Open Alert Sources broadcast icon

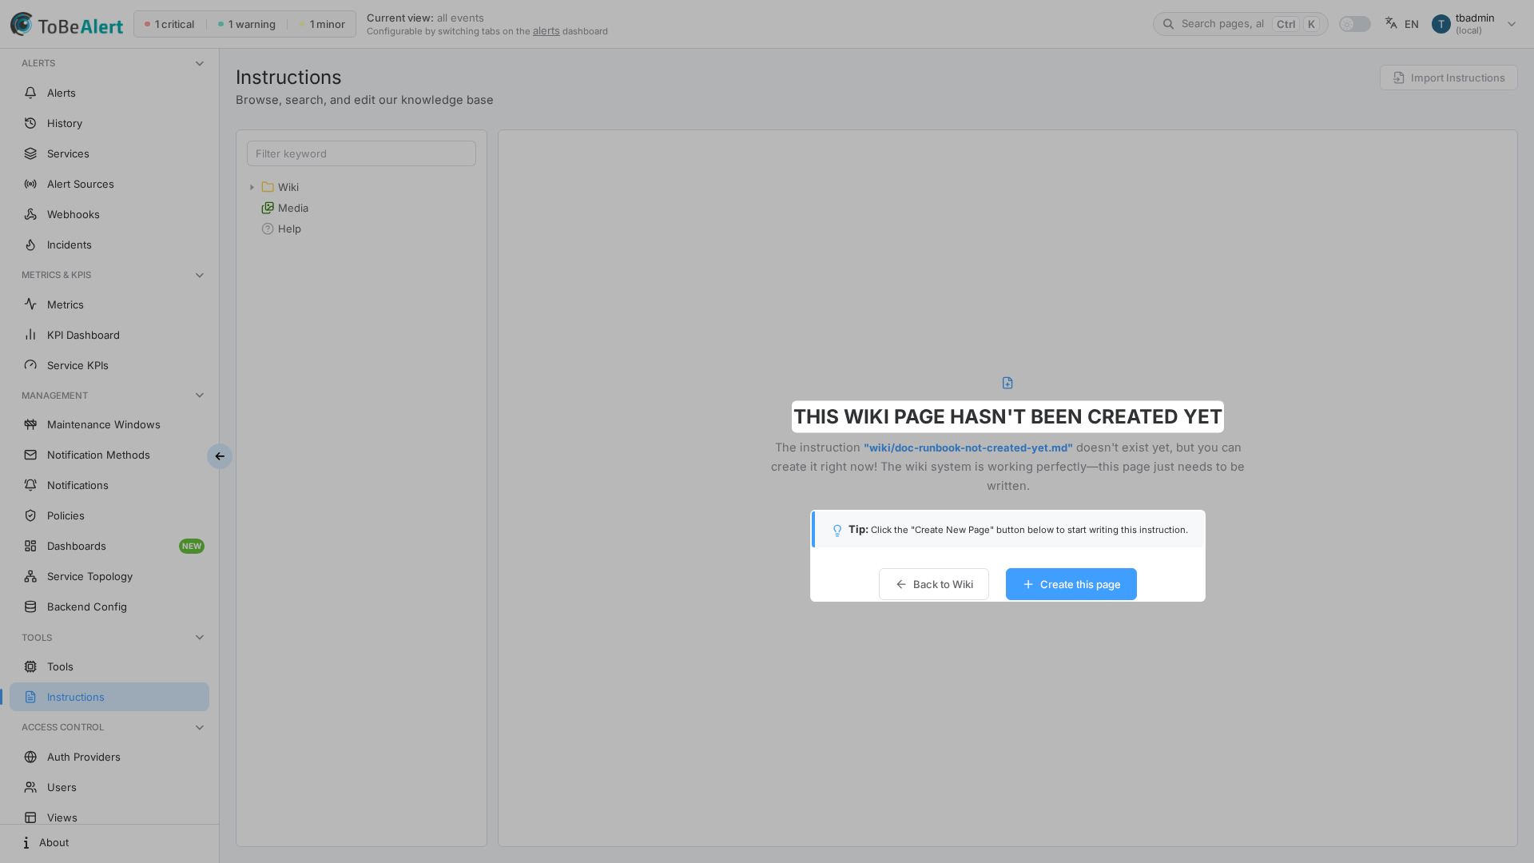30,184
